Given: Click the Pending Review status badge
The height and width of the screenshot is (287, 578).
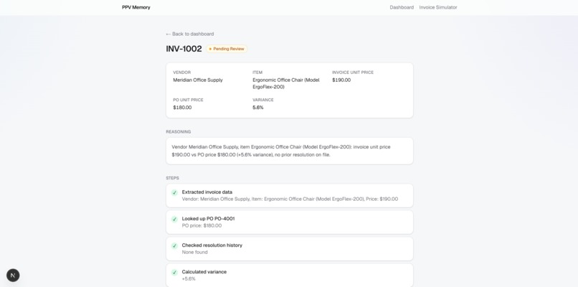Looking at the screenshot, I should (x=227, y=49).
